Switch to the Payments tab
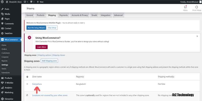The width and height of the screenshot is (202, 101). pyautogui.click(x=64, y=15)
